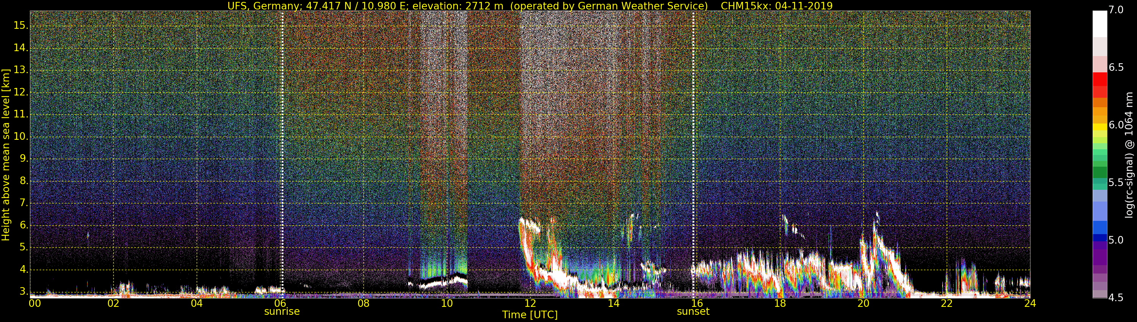Viewport: 1137px width, 322px height.
Task: Click the '5.0' colorbar scale value
Action: point(1116,240)
